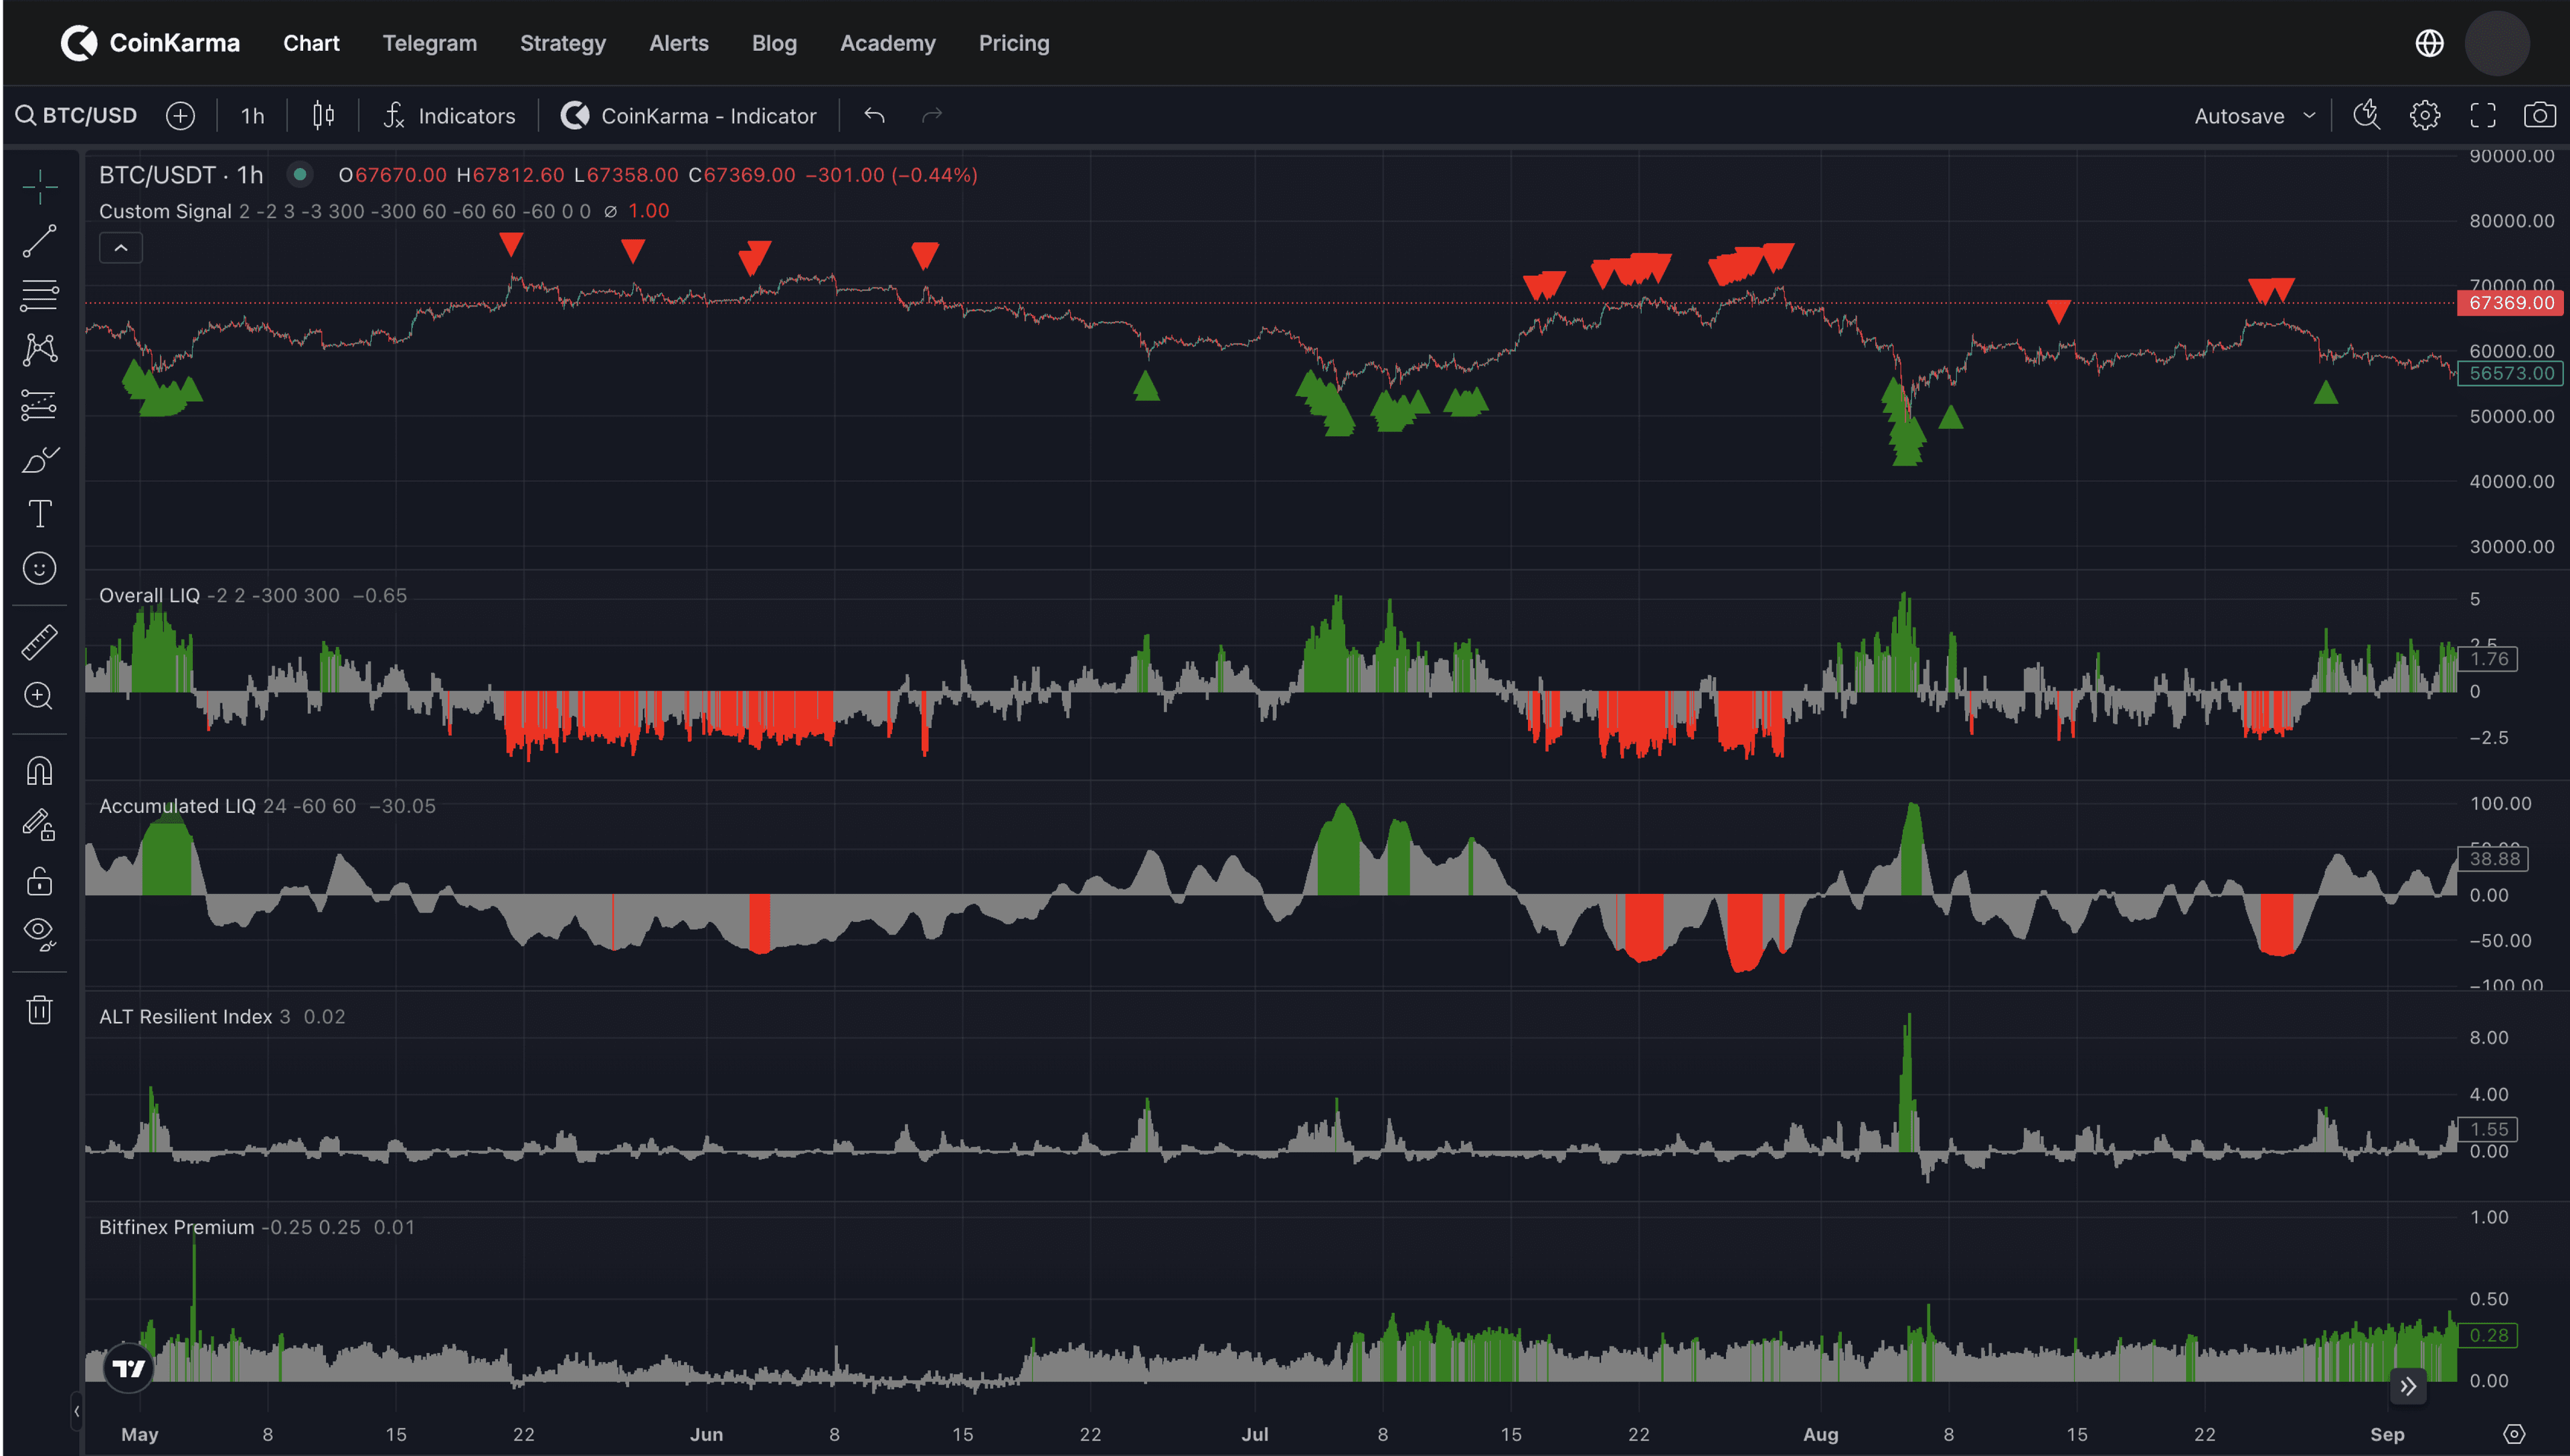
Task: Open the 1h timeframe selector
Action: pos(252,116)
